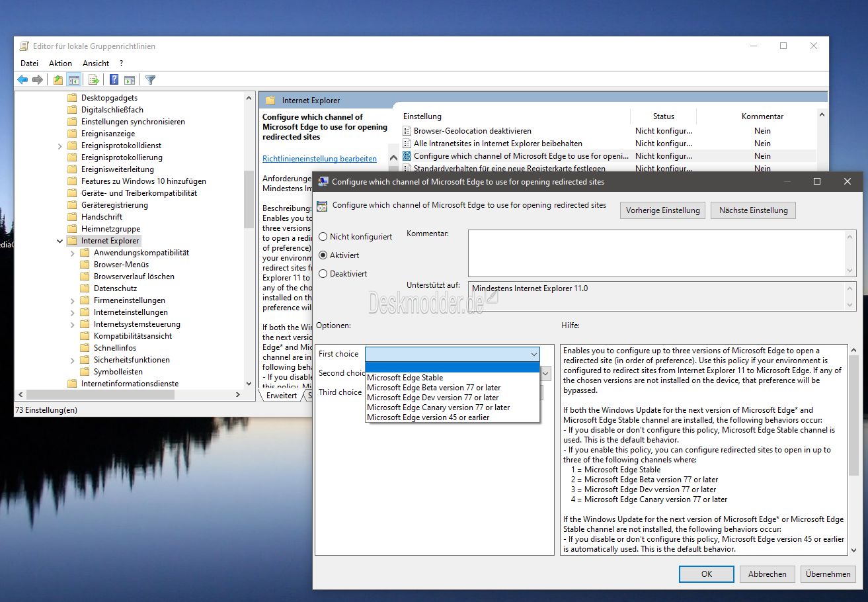Click the Schnellinfos folder icon
868x602 pixels.
(x=85, y=348)
